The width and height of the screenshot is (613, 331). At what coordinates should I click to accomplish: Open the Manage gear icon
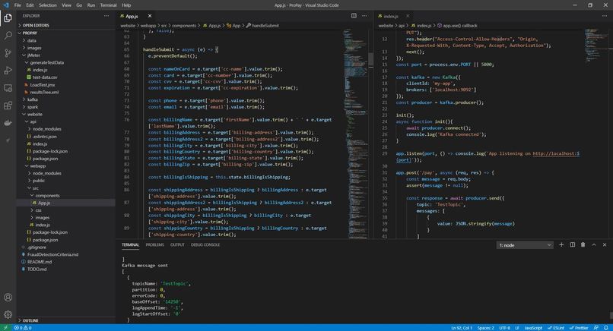tap(8, 314)
